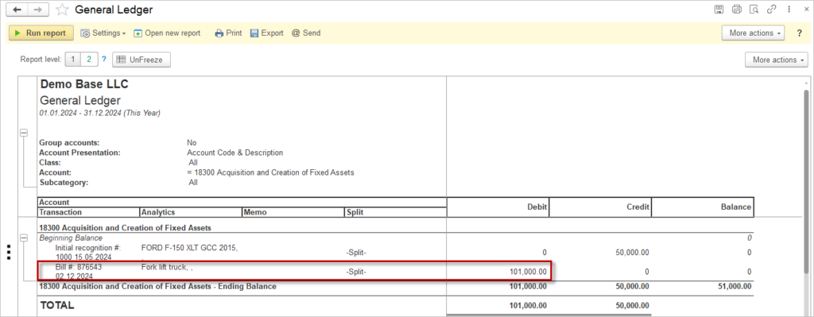Click the printer icon in the title bar
Image resolution: width=814 pixels, height=317 pixels.
tap(737, 10)
